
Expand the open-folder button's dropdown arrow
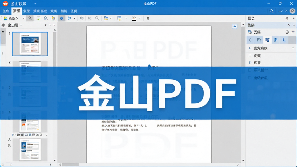pyautogui.click(x=24, y=18)
